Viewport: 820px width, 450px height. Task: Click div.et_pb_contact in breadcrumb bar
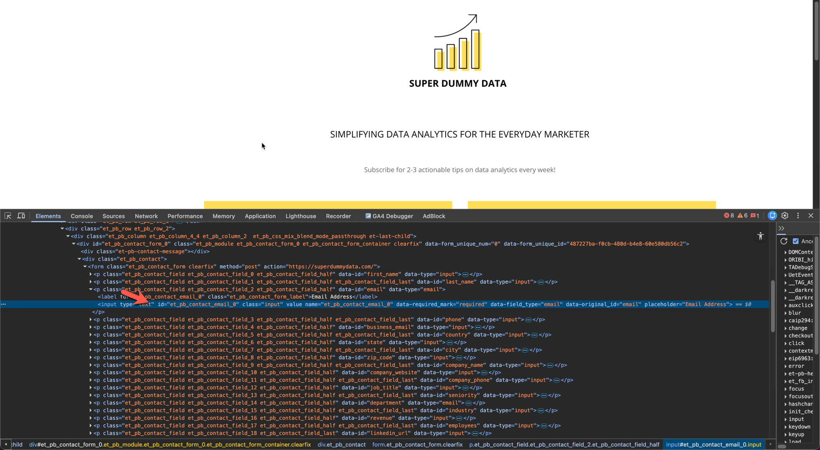[x=341, y=445]
